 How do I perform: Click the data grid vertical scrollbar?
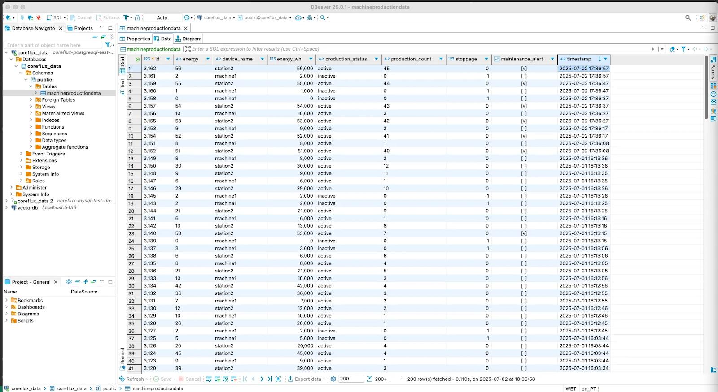(706, 87)
